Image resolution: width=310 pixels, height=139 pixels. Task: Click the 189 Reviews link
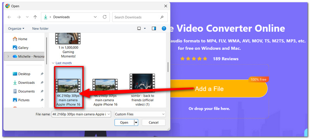226,59
